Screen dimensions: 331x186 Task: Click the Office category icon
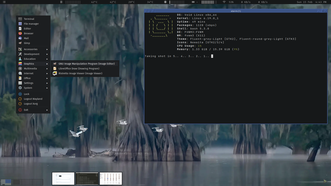pyautogui.click(x=20, y=78)
